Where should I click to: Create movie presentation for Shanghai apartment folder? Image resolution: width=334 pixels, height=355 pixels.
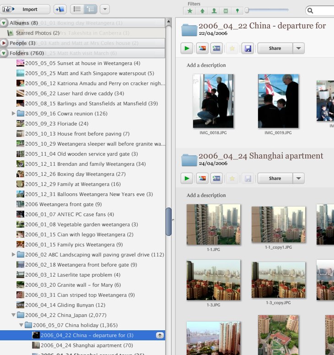click(217, 178)
